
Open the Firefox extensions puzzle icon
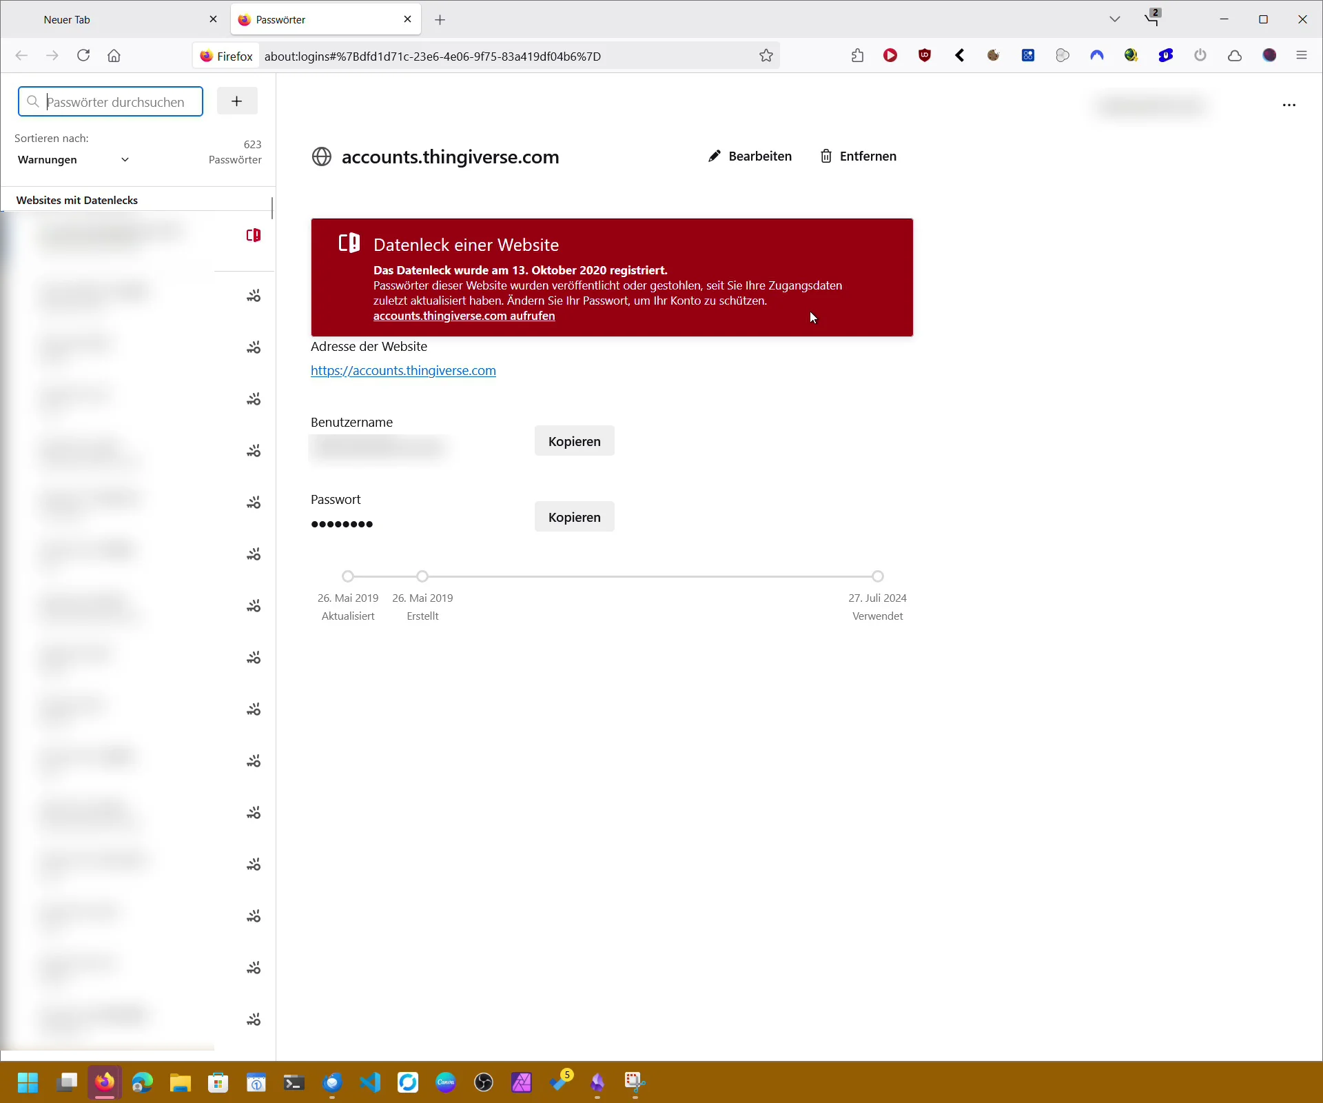(x=857, y=56)
